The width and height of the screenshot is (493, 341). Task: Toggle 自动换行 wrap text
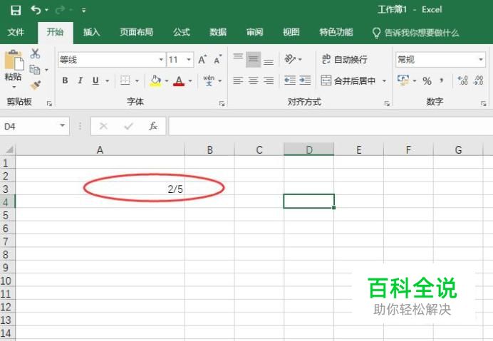344,59
